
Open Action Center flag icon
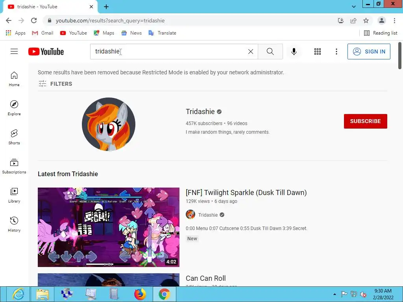[344, 294]
